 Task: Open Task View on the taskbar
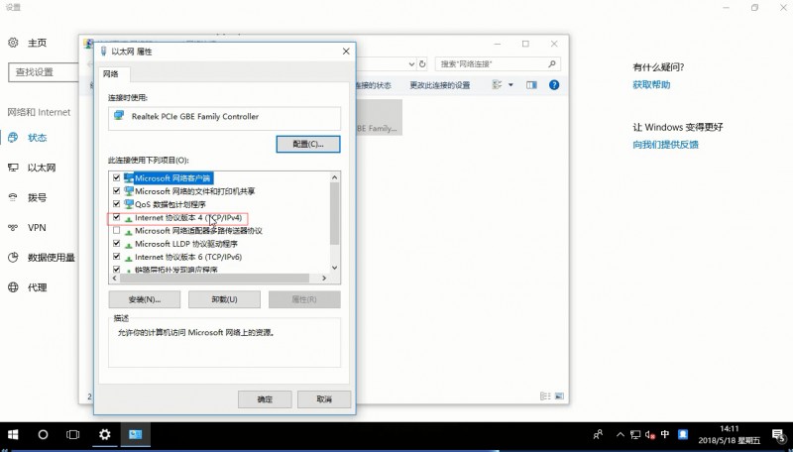(72, 434)
